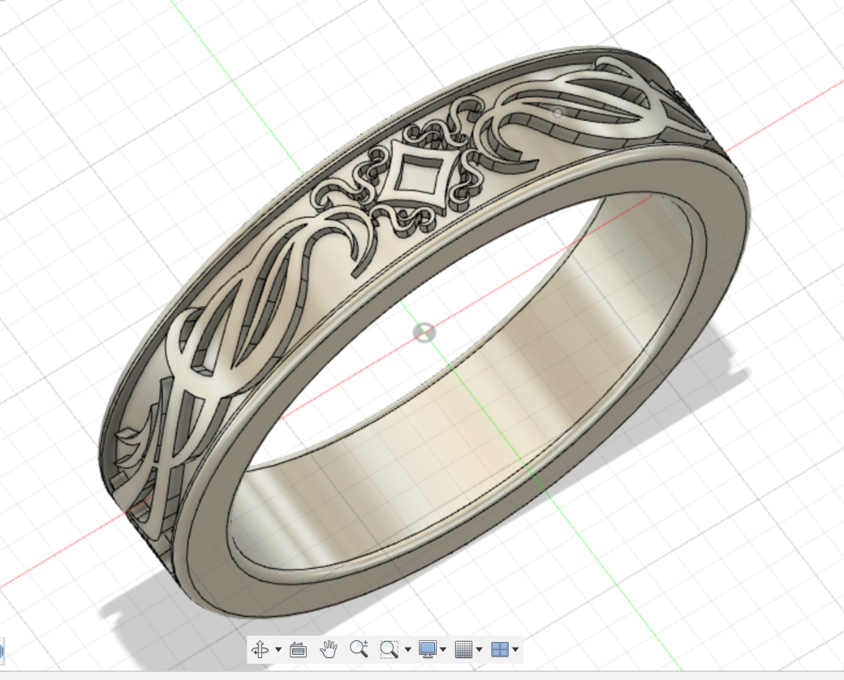This screenshot has height=680, width=844.
Task: Click the Look At icon
Action: [298, 650]
